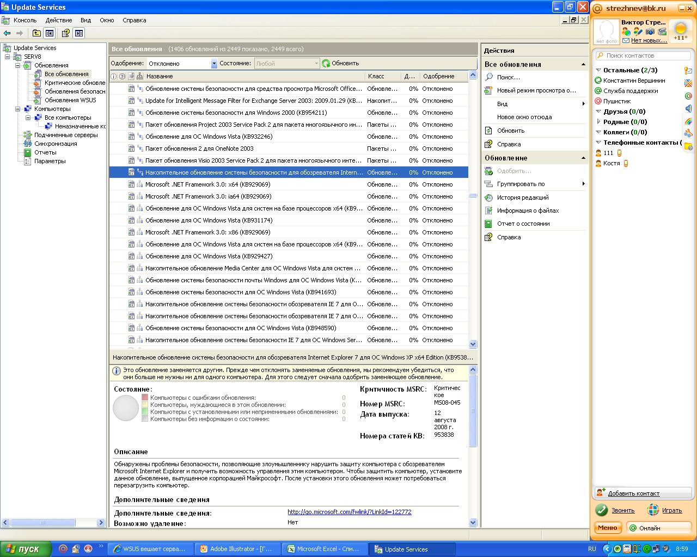Screen dimensions: 697x557
Task: Open the Одобрение filter dropdown
Action: click(213, 64)
